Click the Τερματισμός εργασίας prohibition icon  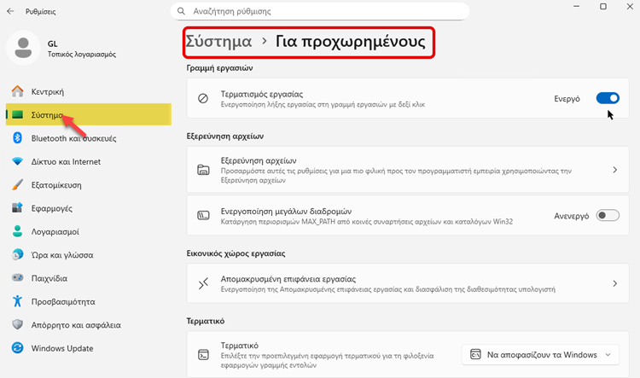pyautogui.click(x=203, y=98)
